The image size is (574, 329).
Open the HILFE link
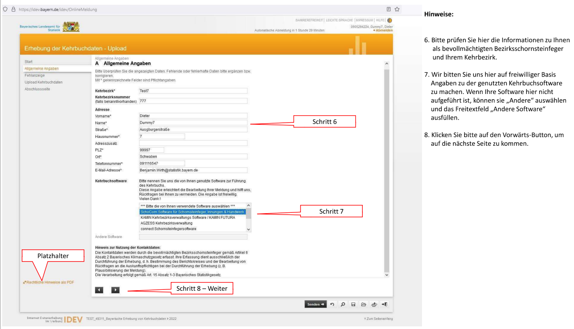[x=380, y=20]
